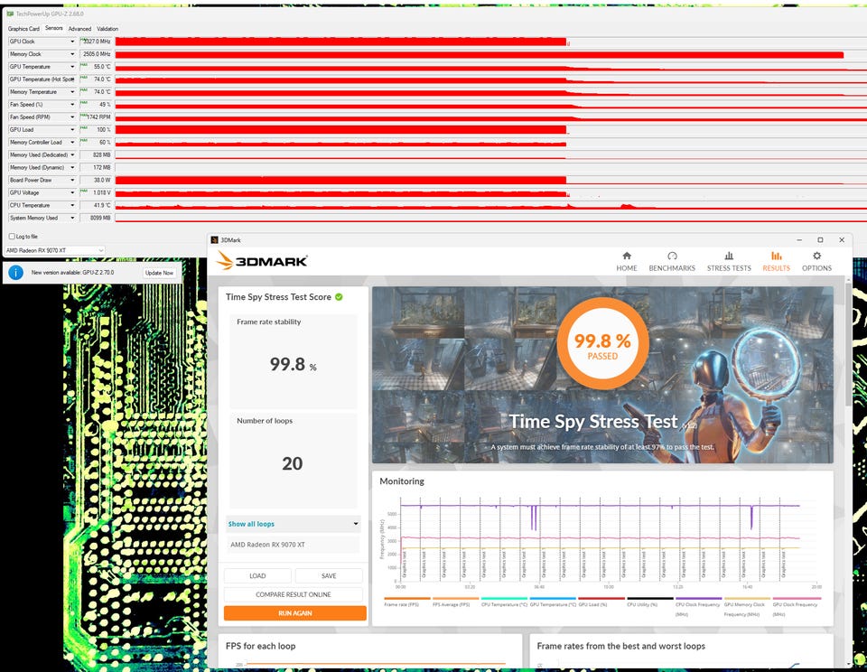867x672 pixels.
Task: Open the GPU Clock sensor dropdown arrow
Action: click(72, 42)
